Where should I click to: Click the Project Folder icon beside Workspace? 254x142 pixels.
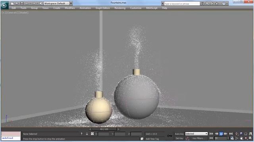tap(41, 4)
